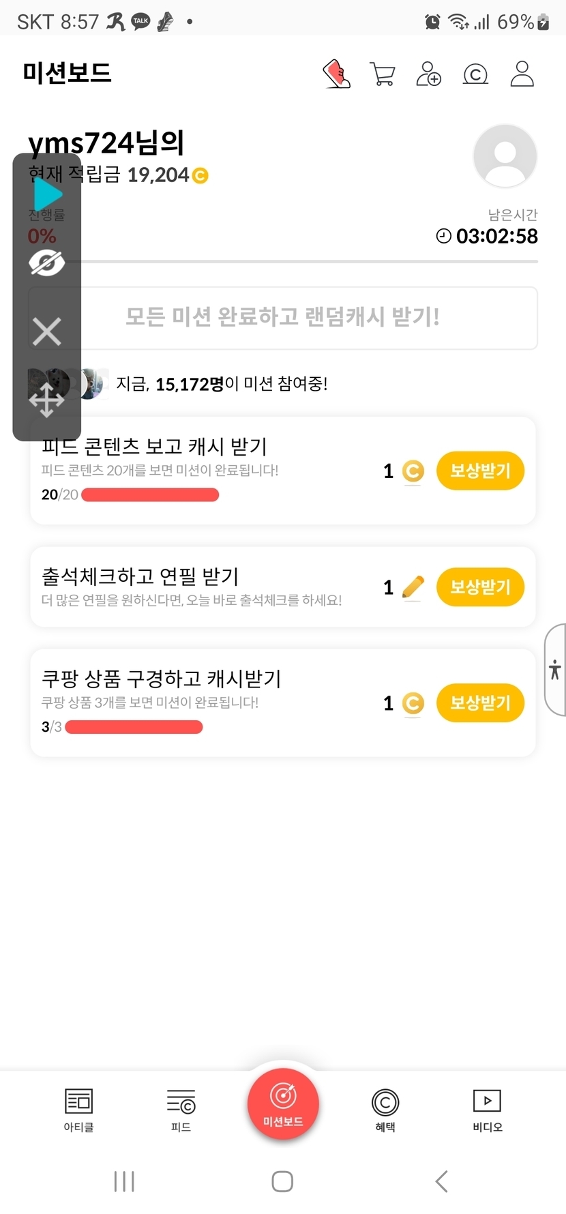
Task: Go to the 혜택 benefits tab
Action: pos(385,1110)
